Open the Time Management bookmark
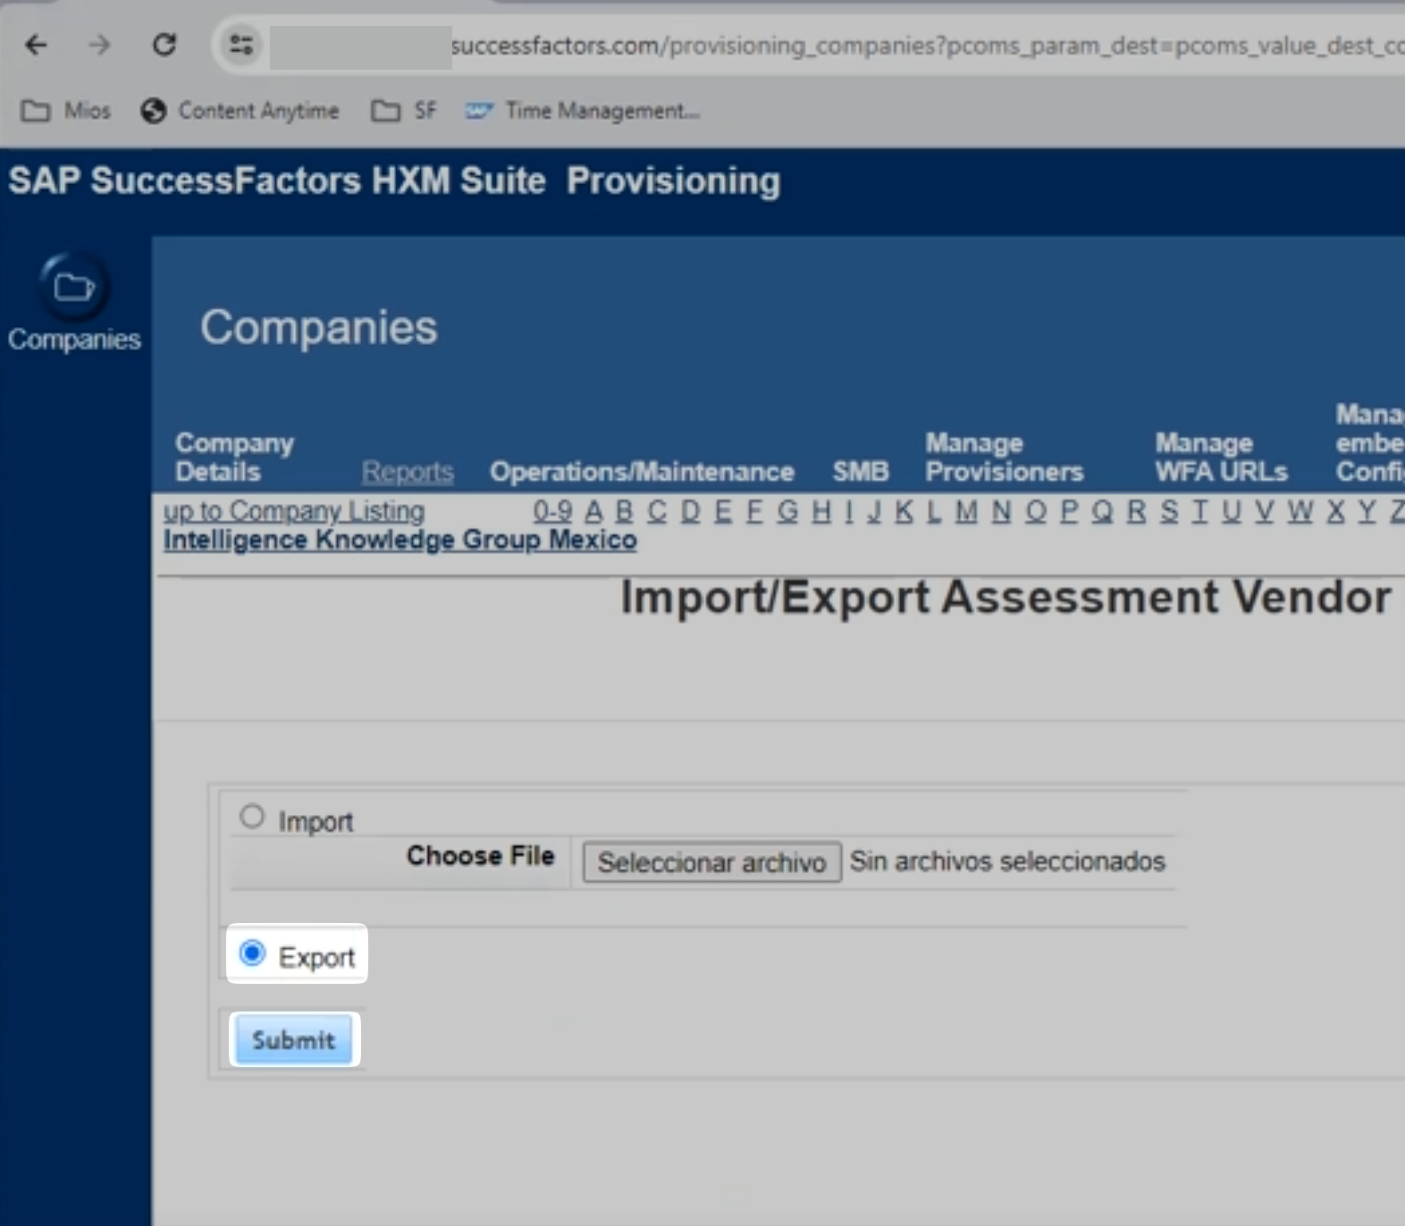The height and width of the screenshot is (1226, 1405). click(582, 111)
